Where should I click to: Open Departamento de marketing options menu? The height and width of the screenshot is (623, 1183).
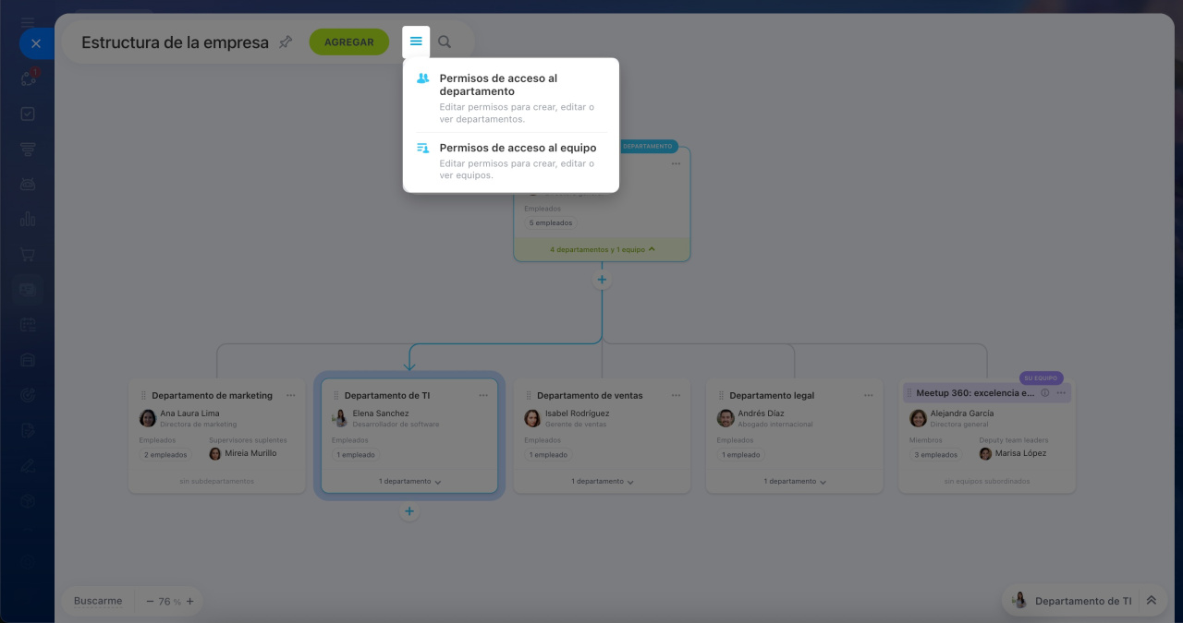pos(290,395)
